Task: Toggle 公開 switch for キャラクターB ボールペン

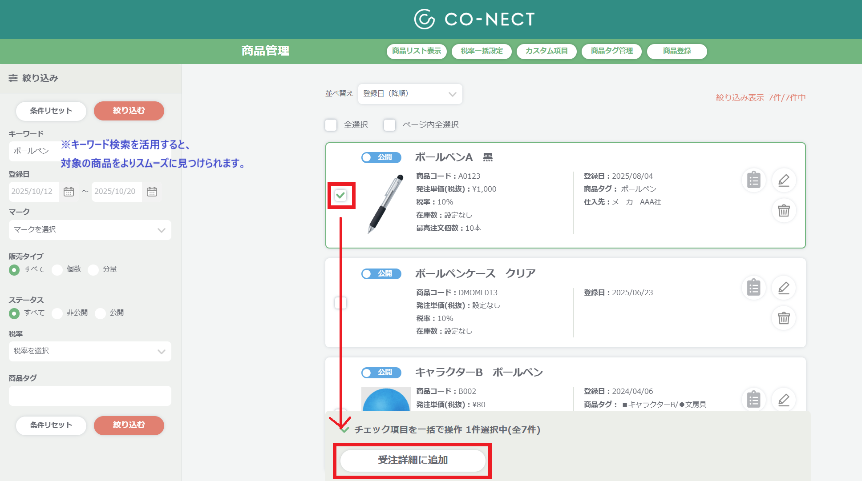Action: [381, 373]
